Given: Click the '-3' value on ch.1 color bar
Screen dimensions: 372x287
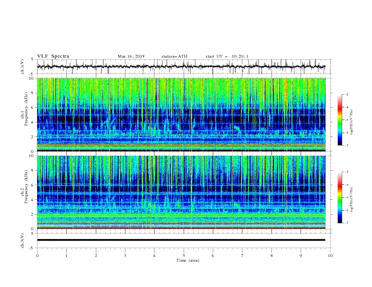Looking at the screenshot, I should 347,94.
